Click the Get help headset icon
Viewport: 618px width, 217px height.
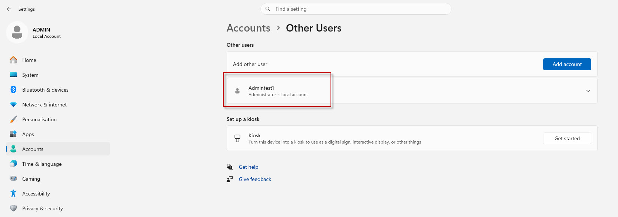(230, 167)
